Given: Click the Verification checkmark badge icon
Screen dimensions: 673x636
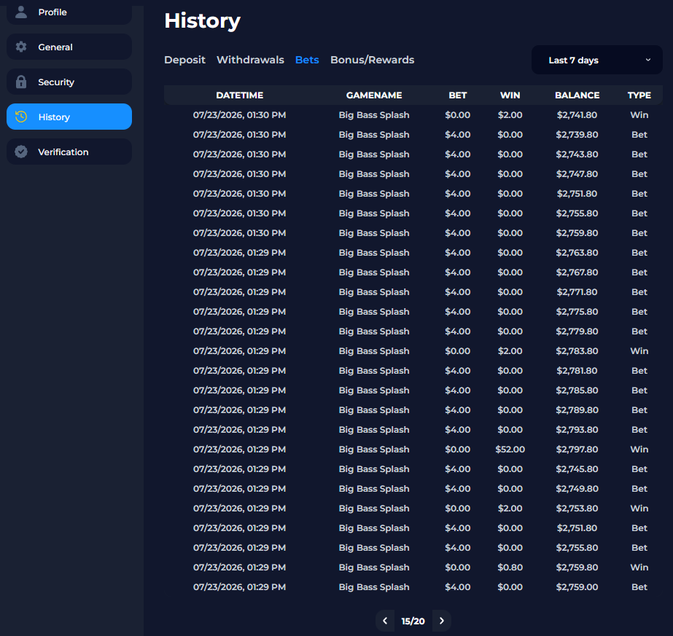Looking at the screenshot, I should pyautogui.click(x=21, y=152).
